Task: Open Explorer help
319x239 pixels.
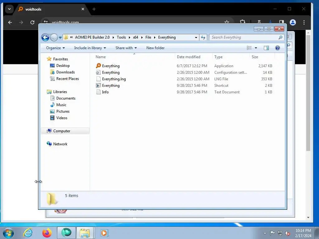Action: (x=278, y=48)
